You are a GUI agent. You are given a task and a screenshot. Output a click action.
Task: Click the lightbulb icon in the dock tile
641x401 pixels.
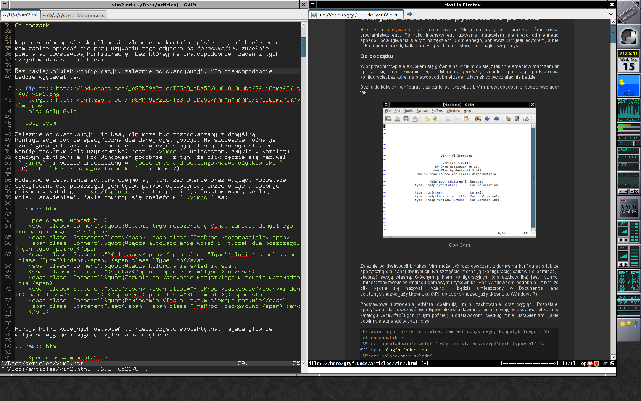tap(629, 324)
